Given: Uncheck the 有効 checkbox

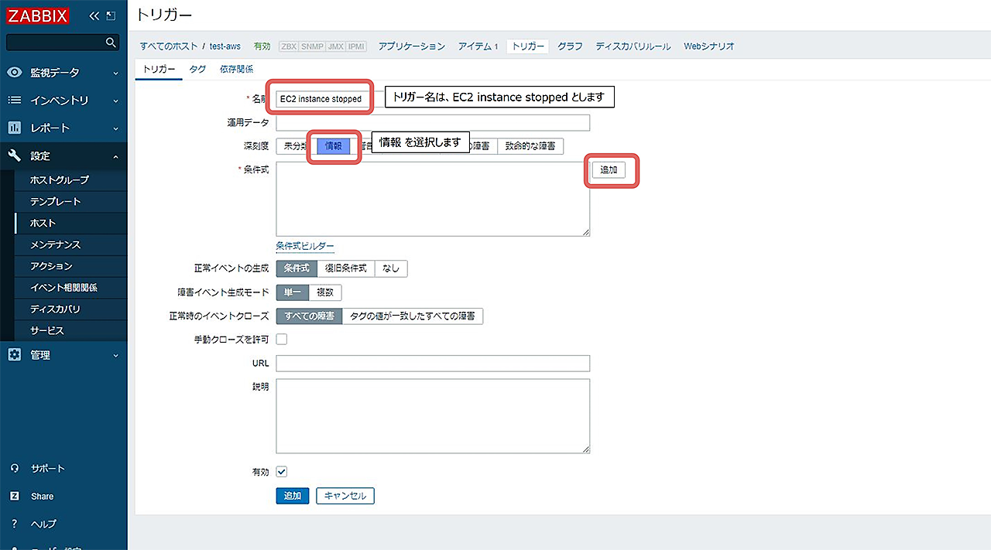Looking at the screenshot, I should coord(281,471).
